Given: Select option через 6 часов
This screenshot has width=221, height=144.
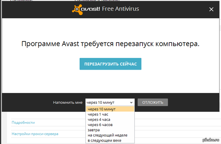Looking at the screenshot, I should click(110, 125).
